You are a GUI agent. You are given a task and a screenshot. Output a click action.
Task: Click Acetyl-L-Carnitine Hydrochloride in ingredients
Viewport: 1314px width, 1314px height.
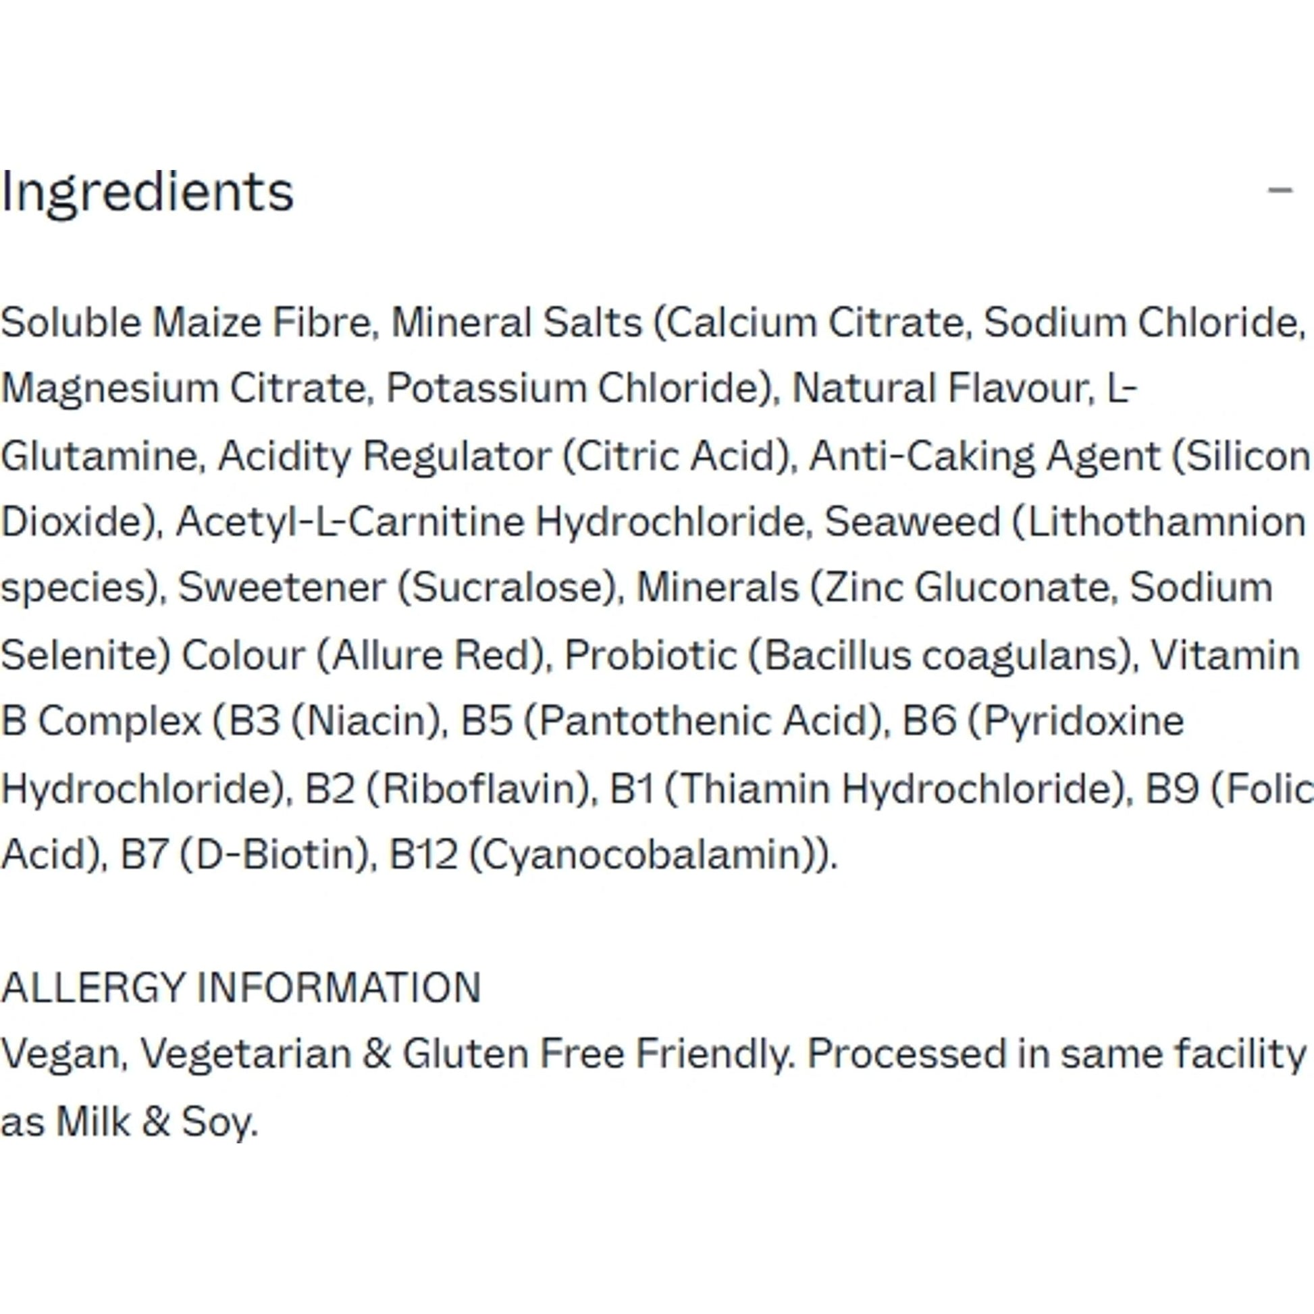(493, 522)
